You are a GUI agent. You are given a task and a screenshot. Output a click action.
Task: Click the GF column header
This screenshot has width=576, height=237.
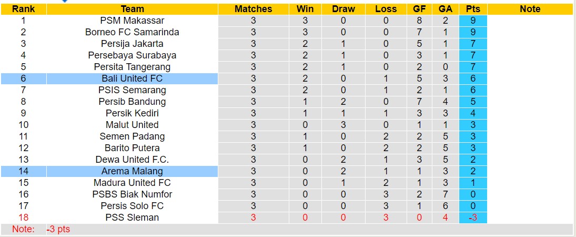420,9
